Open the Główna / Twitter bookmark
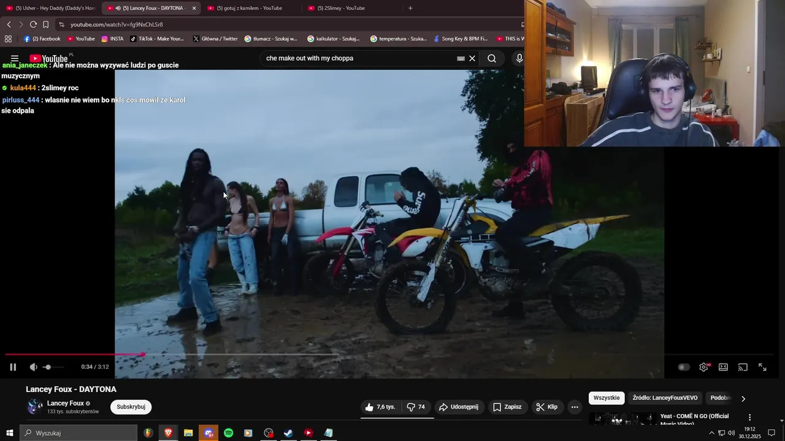 pos(215,39)
